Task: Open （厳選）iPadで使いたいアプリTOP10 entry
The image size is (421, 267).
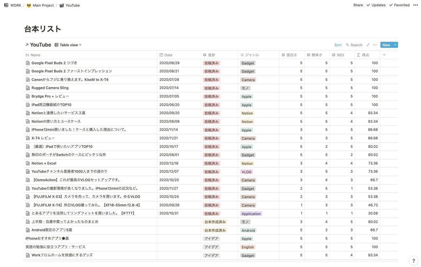Action: point(62,146)
